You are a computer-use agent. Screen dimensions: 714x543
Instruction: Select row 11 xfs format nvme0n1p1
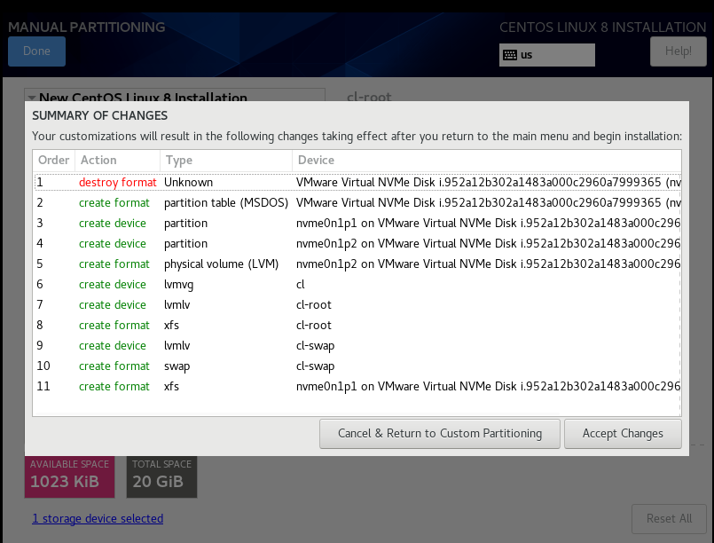coord(357,387)
